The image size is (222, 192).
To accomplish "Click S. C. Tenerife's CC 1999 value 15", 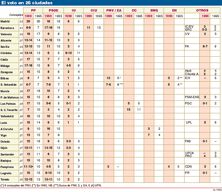I will [x=128, y=109].
